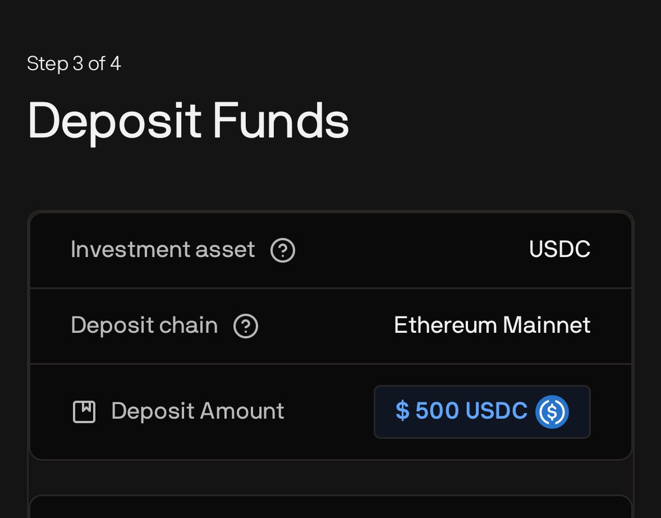Click the word Funds in the title
The image size is (661, 518).
pos(281,120)
